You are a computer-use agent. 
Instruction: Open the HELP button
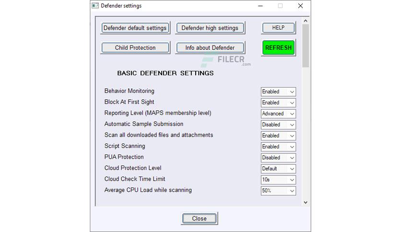point(278,28)
